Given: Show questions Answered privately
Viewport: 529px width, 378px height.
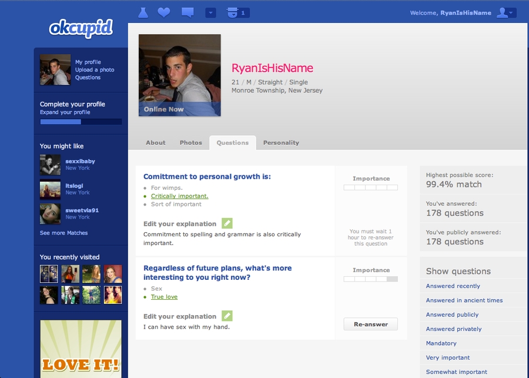Looking at the screenshot, I should point(453,329).
